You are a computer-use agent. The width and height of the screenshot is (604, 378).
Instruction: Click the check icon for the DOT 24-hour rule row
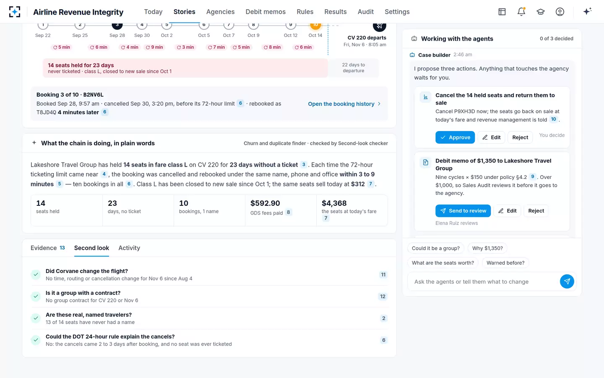(x=36, y=340)
